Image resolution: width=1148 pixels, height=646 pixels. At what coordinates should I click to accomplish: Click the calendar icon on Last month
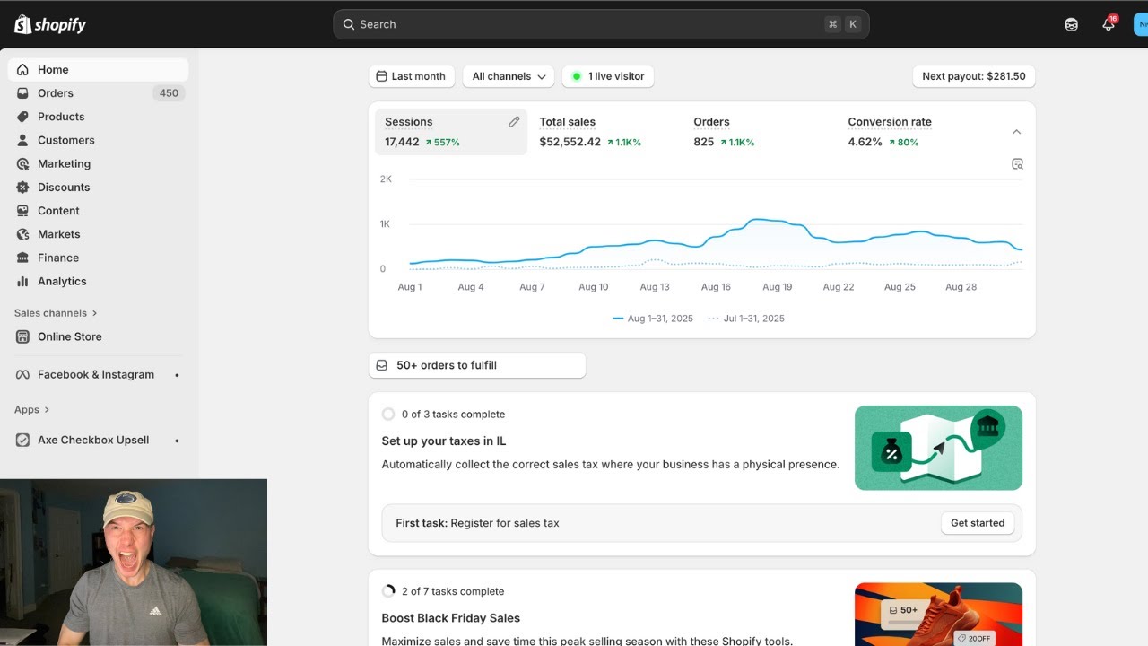pos(381,76)
